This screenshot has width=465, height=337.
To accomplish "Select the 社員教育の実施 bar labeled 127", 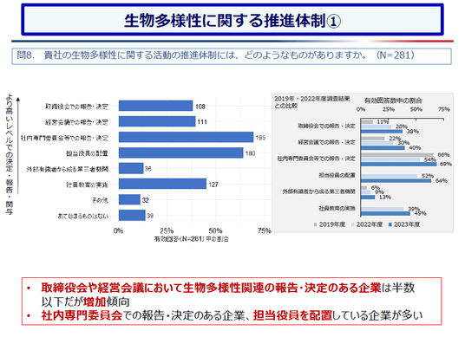I will pyautogui.click(x=162, y=184).
